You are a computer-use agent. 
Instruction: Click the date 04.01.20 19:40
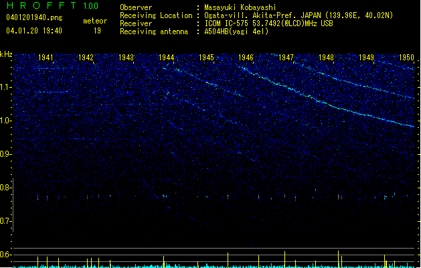[34, 31]
